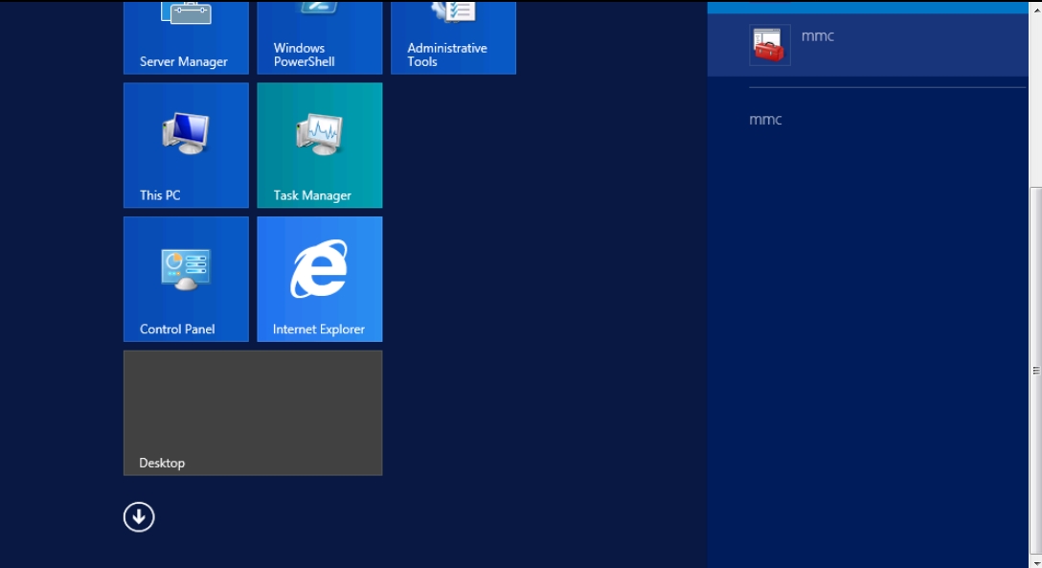Choose the mmc suggestion below the divider

(x=765, y=120)
